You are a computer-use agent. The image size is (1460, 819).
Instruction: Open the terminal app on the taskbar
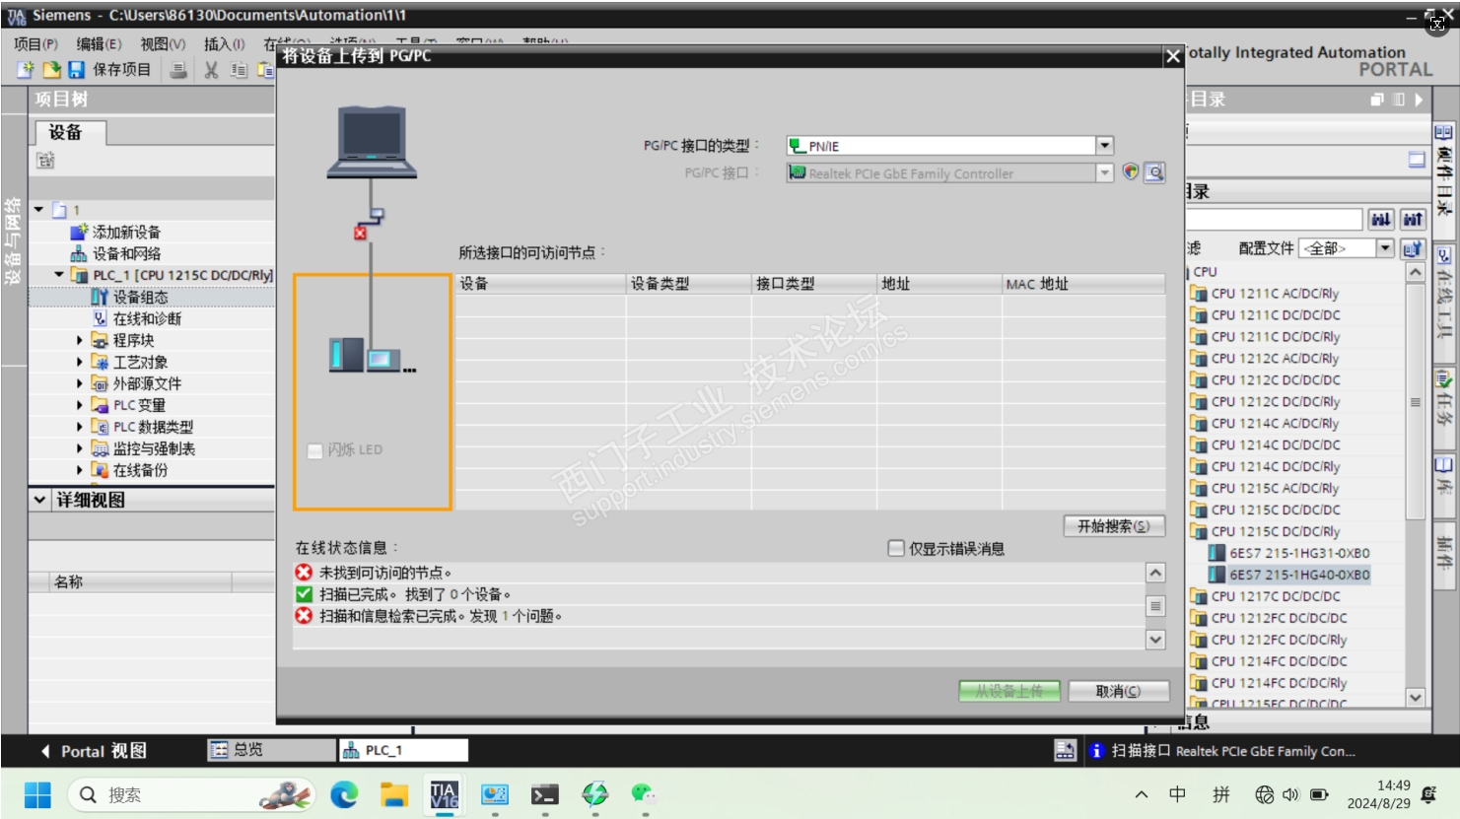coord(544,794)
